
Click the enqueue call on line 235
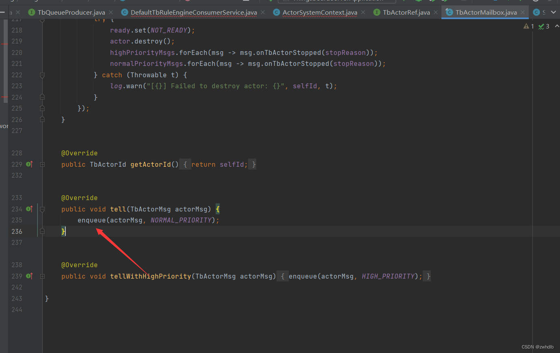(x=92, y=220)
